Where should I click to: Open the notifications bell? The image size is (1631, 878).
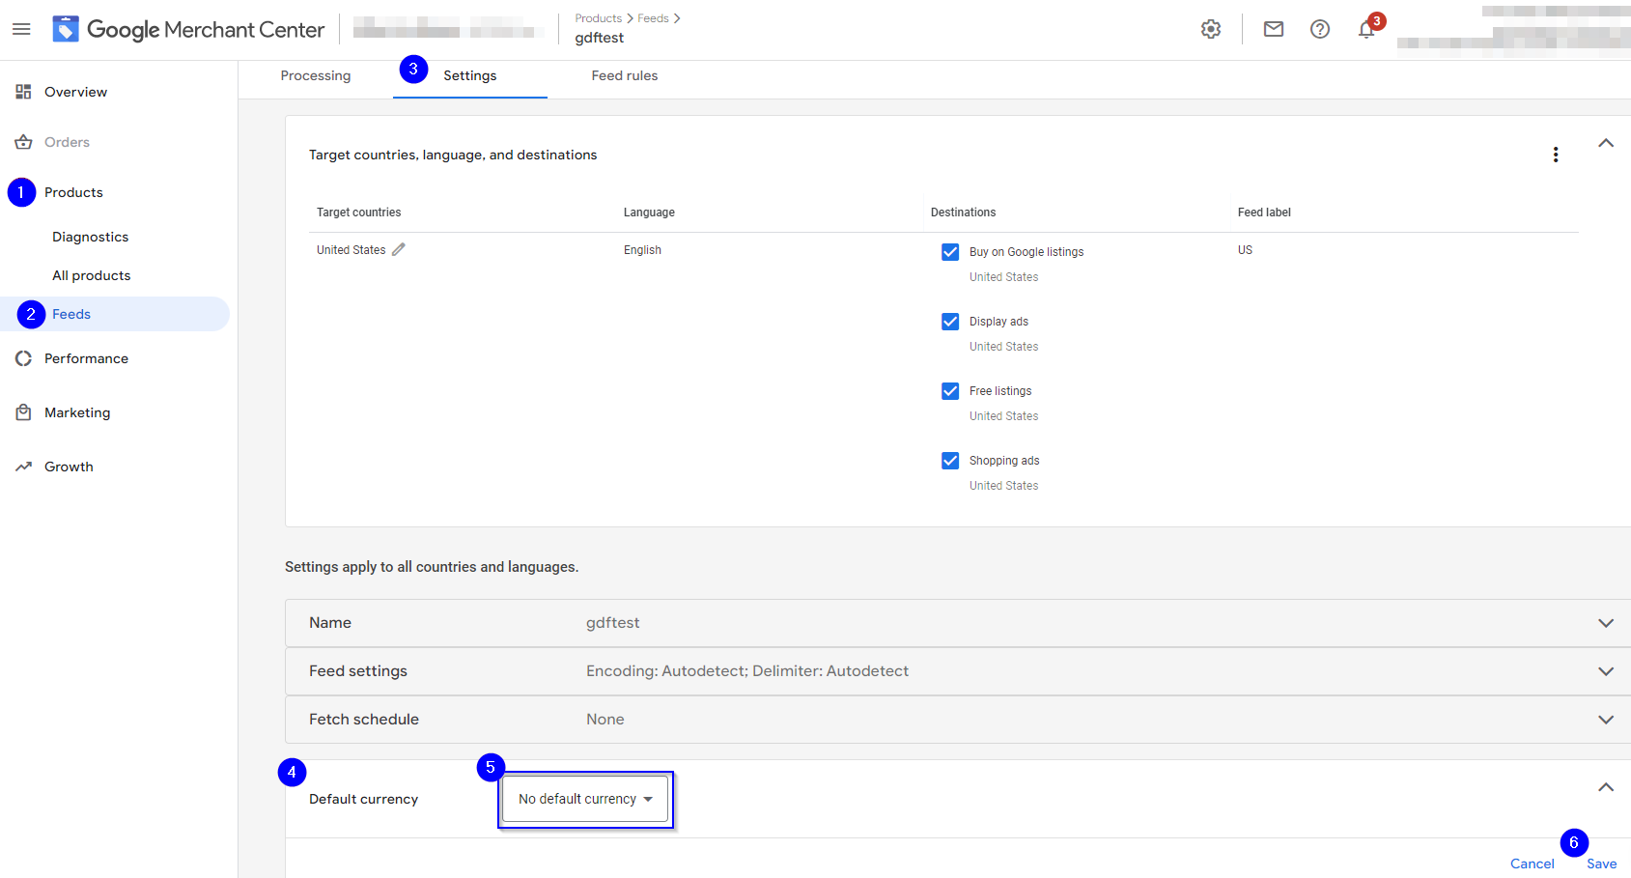(1366, 30)
